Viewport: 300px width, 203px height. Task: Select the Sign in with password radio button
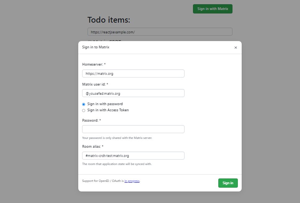coord(84,104)
